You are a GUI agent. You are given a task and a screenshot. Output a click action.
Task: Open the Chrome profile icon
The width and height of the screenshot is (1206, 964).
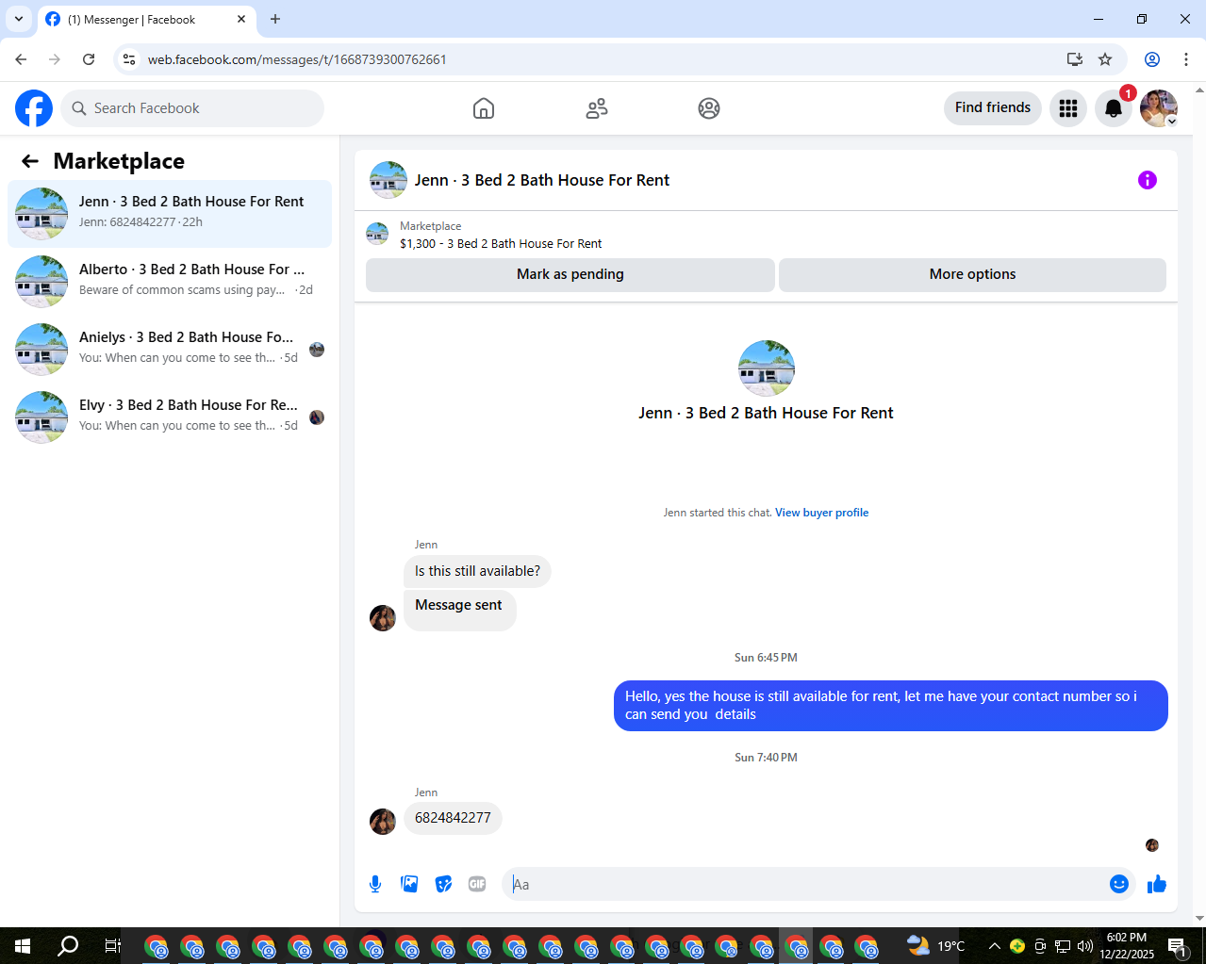tap(1152, 59)
